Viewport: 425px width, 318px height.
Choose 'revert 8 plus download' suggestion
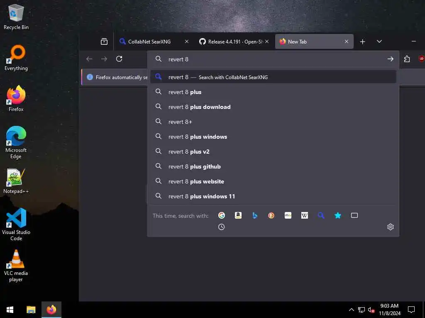(273, 107)
